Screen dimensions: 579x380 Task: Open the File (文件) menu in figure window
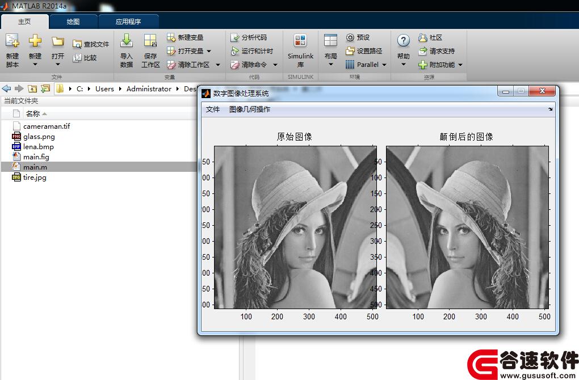tap(213, 109)
